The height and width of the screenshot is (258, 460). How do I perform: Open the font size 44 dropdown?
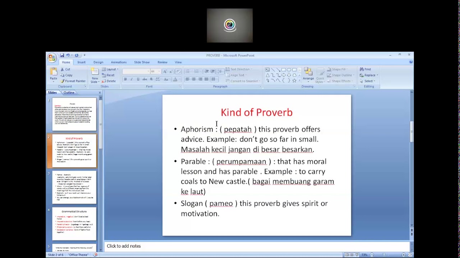point(159,71)
